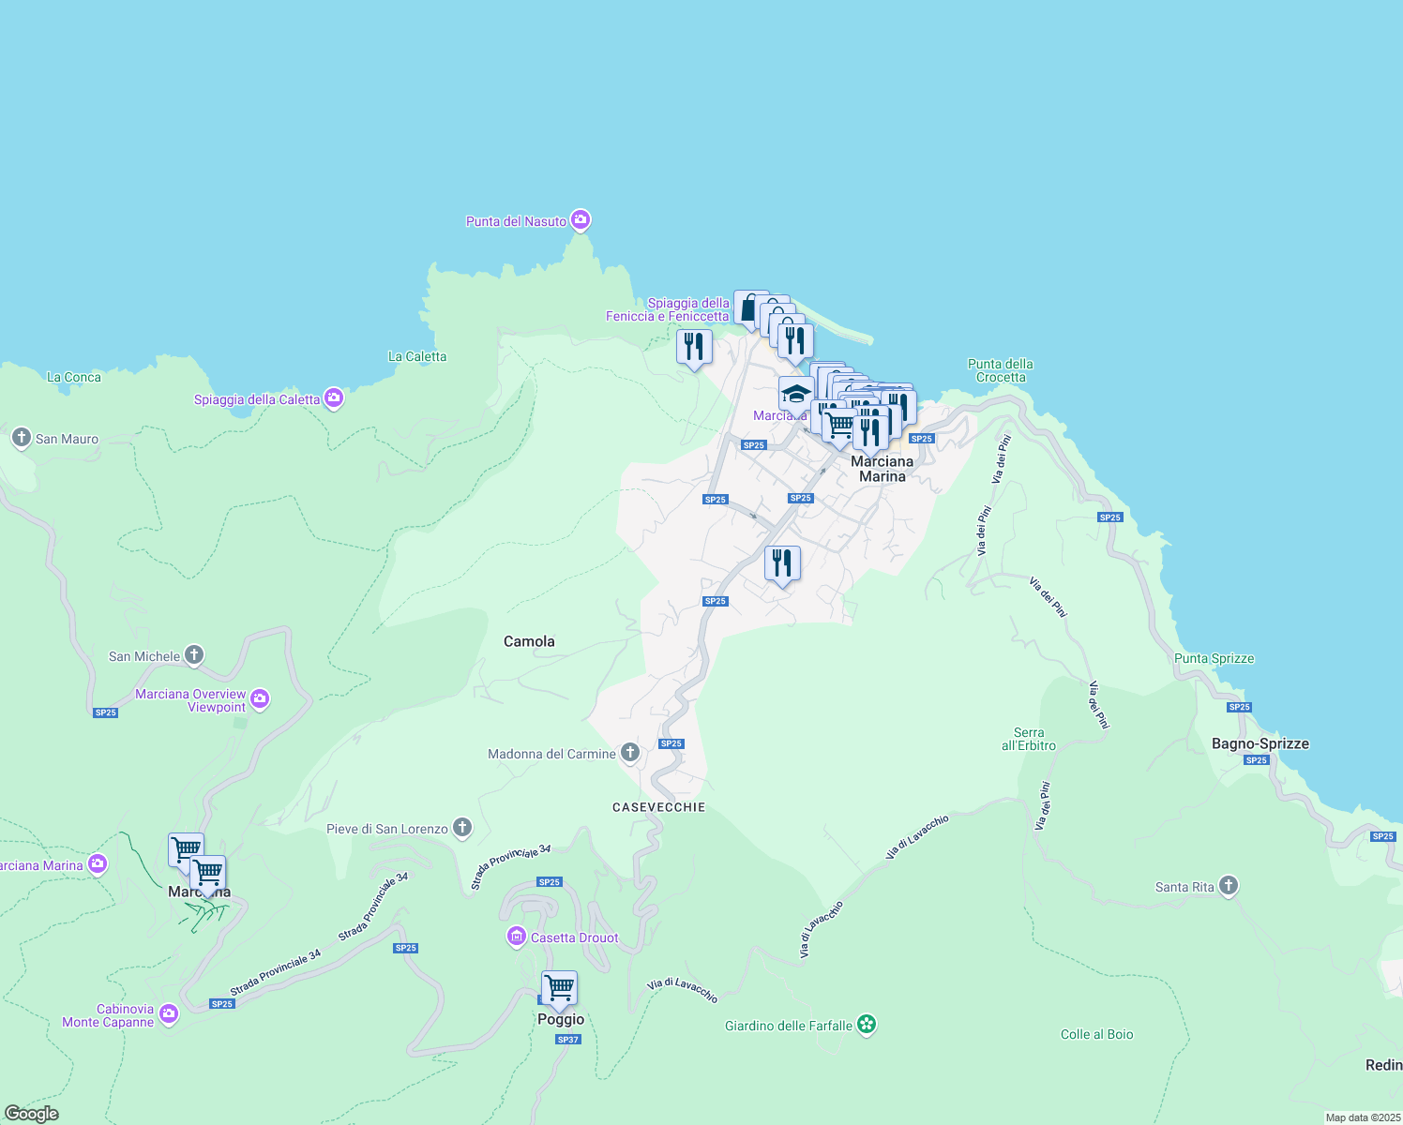
Task: Click the Casetta Drouot label
Action: 575,937
